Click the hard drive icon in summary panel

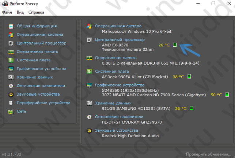coord(89,103)
